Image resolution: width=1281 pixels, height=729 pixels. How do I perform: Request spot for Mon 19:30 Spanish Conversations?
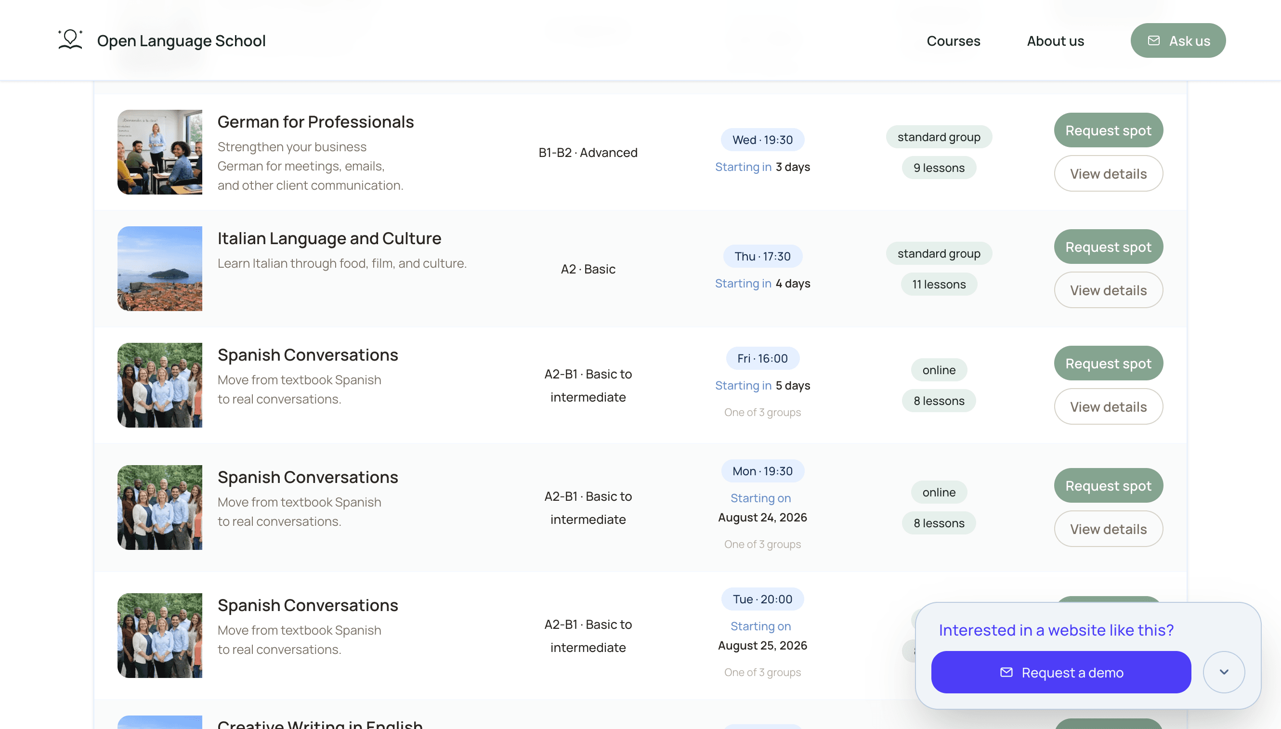pos(1108,486)
